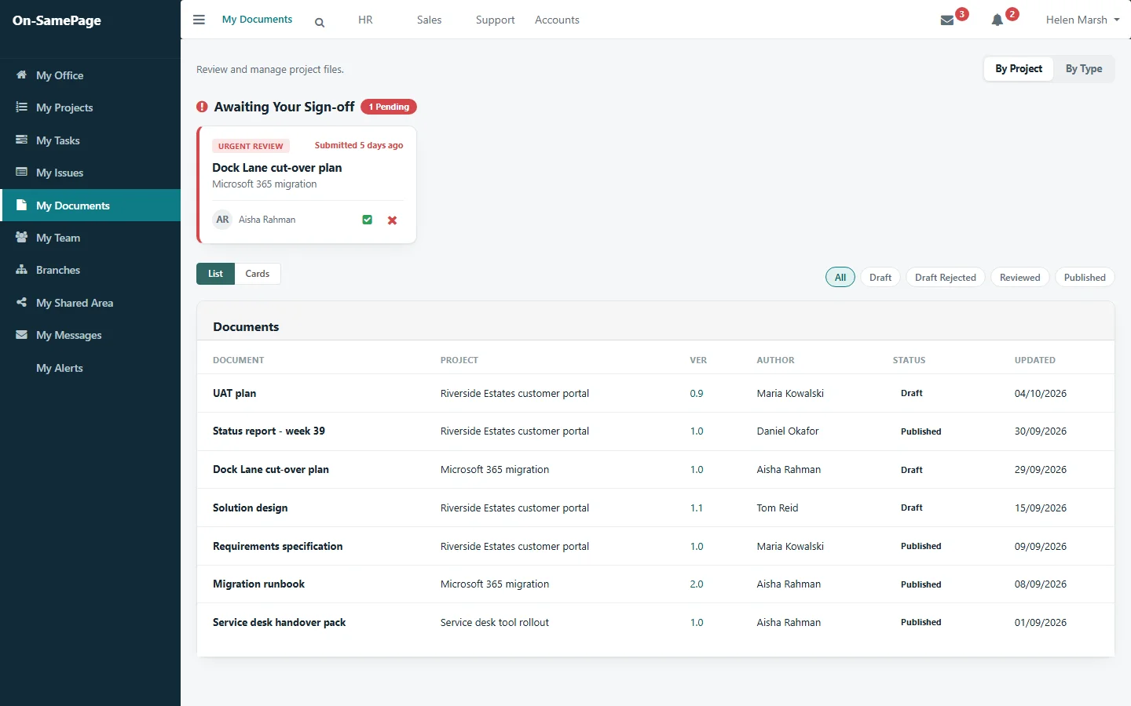Open version 2.0 of Migration runbook
The width and height of the screenshot is (1131, 706).
(697, 584)
